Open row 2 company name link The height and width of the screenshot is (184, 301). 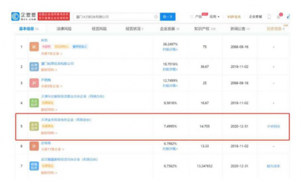(x=57, y=64)
